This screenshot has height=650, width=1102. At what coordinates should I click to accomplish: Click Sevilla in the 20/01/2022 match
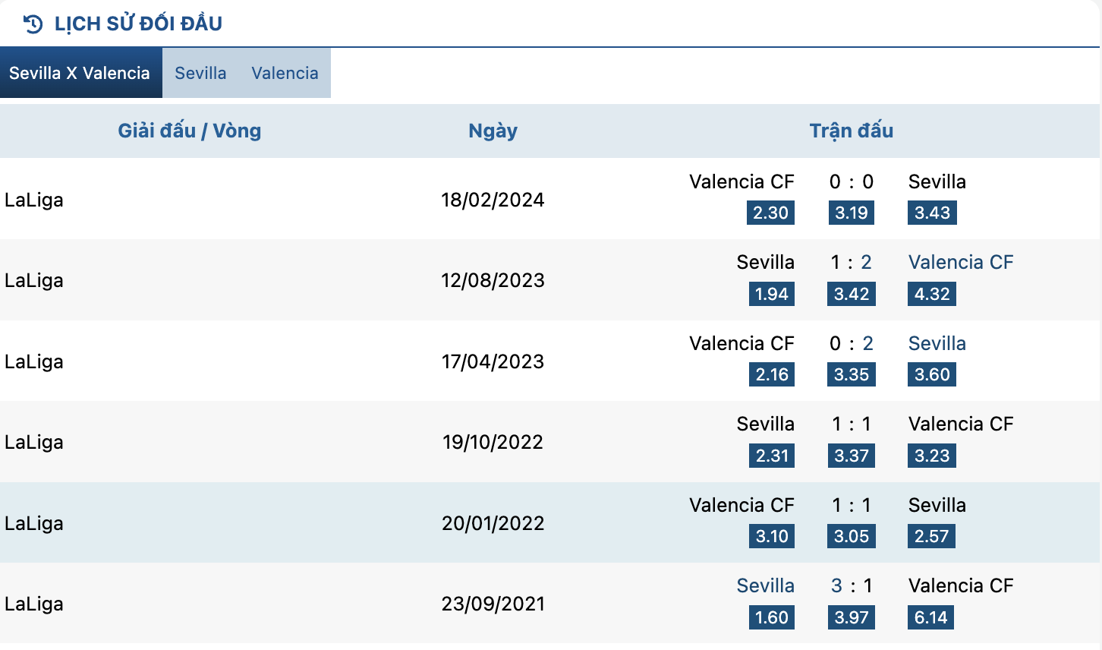click(937, 505)
